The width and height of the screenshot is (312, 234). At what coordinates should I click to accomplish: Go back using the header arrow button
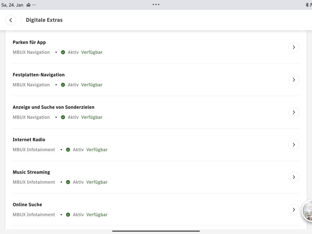click(x=11, y=20)
